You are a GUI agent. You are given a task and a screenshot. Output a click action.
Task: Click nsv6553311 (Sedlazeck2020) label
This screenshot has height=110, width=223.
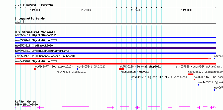click(35, 45)
